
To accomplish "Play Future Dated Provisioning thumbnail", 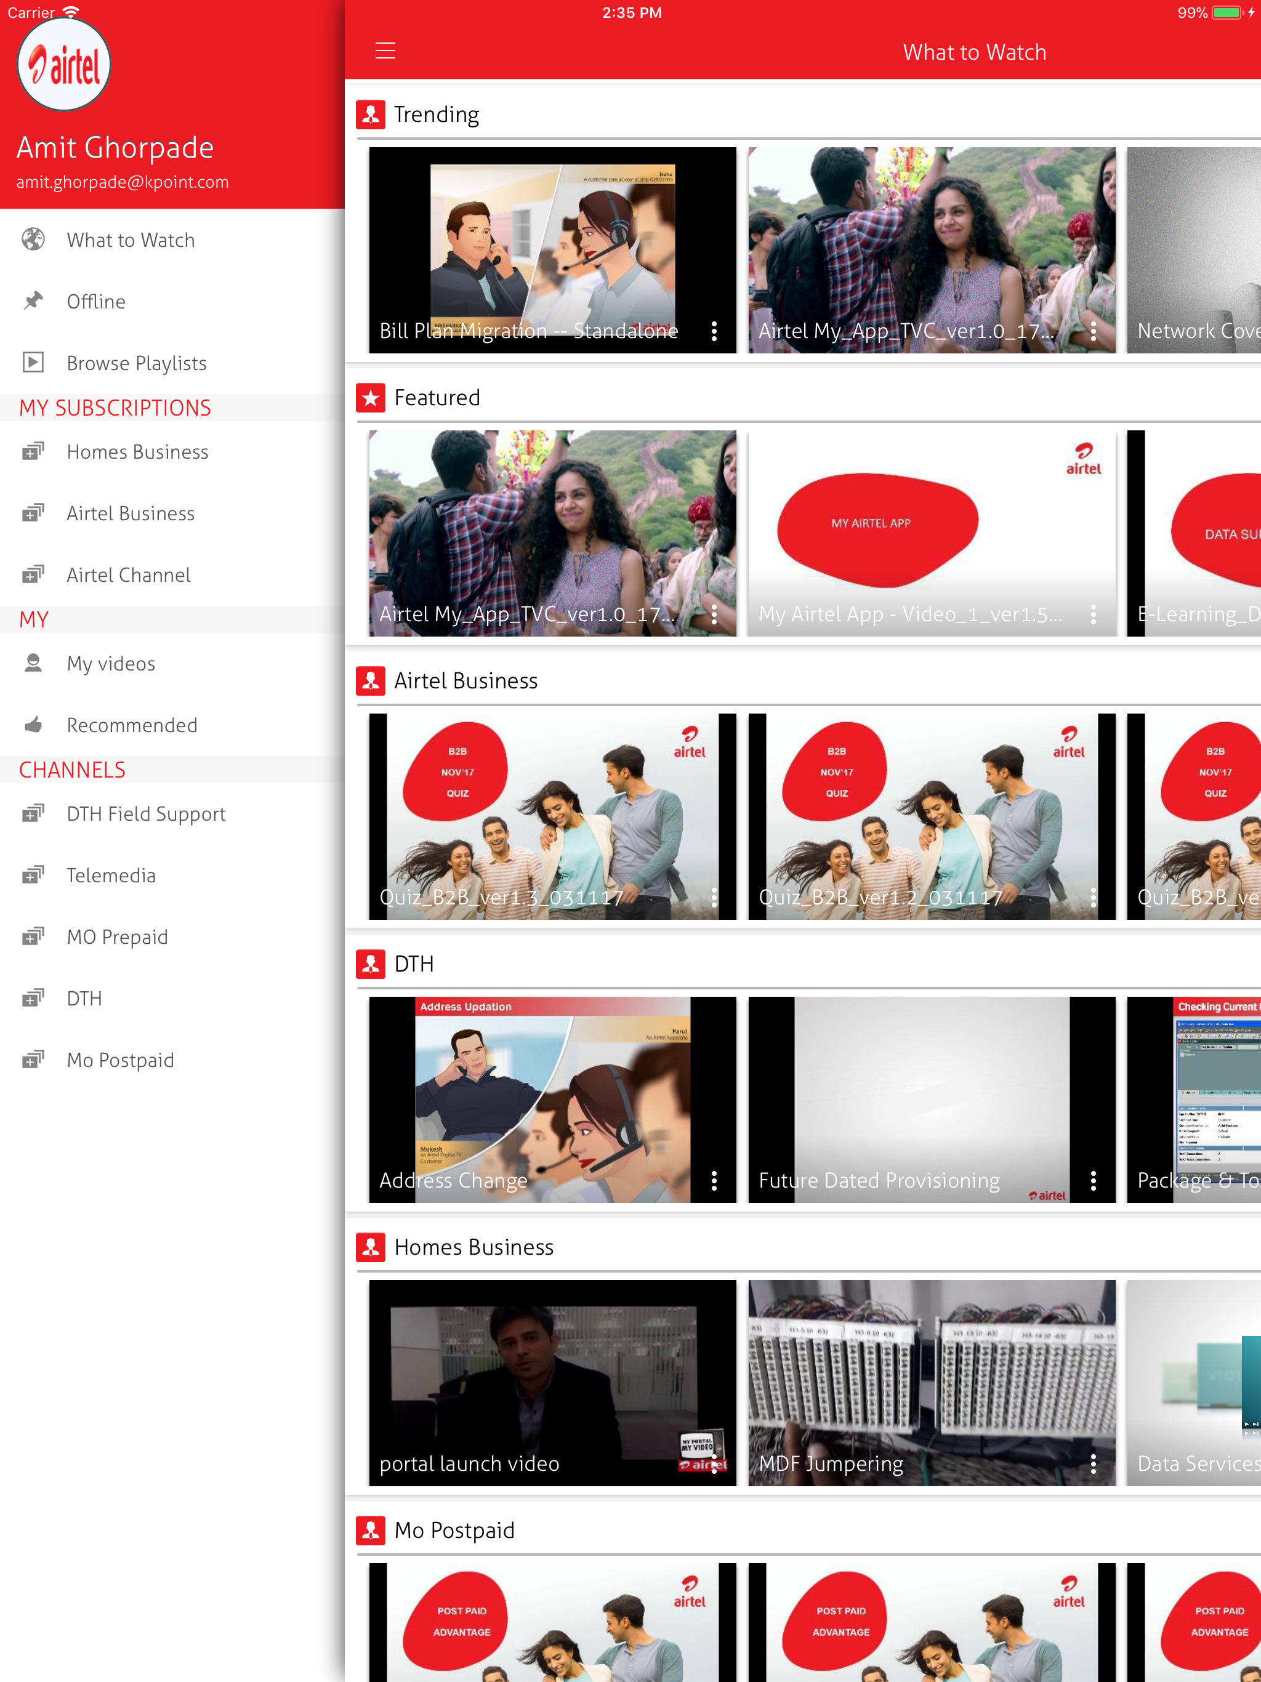I will click(x=932, y=1100).
